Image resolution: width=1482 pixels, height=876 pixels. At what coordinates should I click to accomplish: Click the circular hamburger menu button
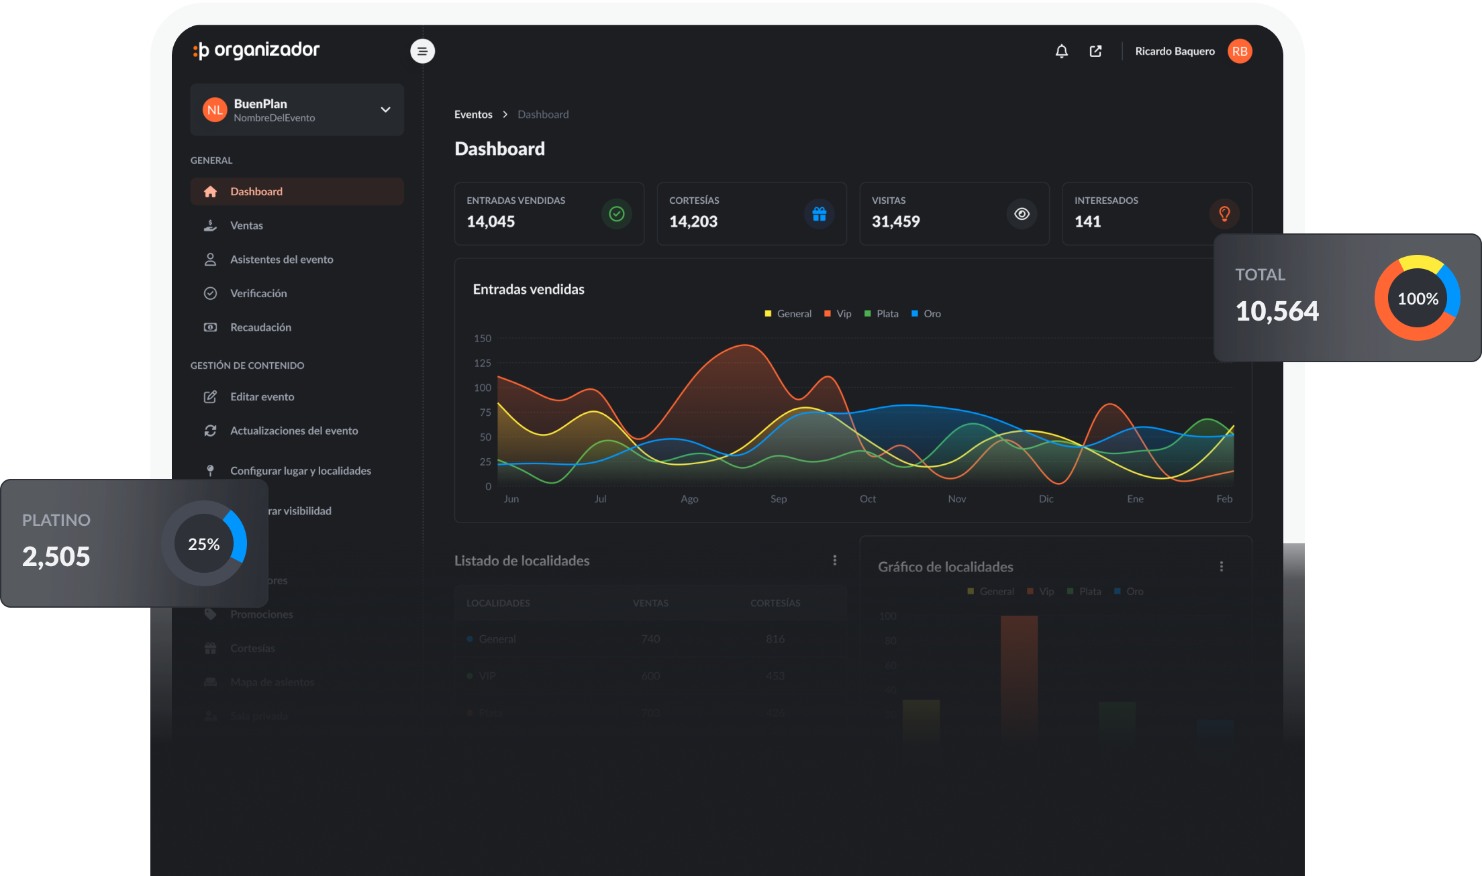coord(422,50)
